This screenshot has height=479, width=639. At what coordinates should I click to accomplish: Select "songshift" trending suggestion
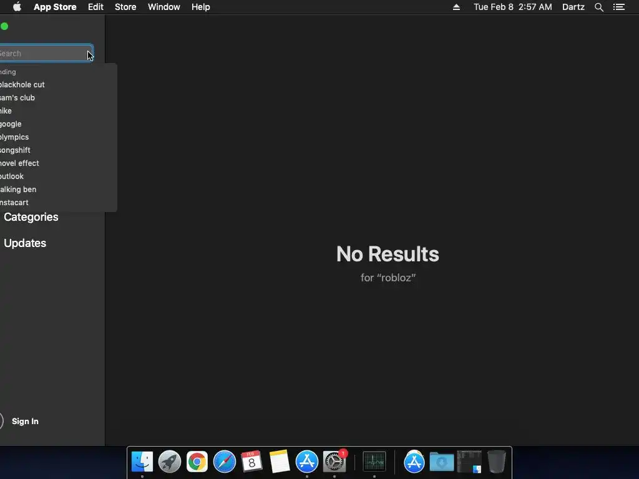click(58, 150)
